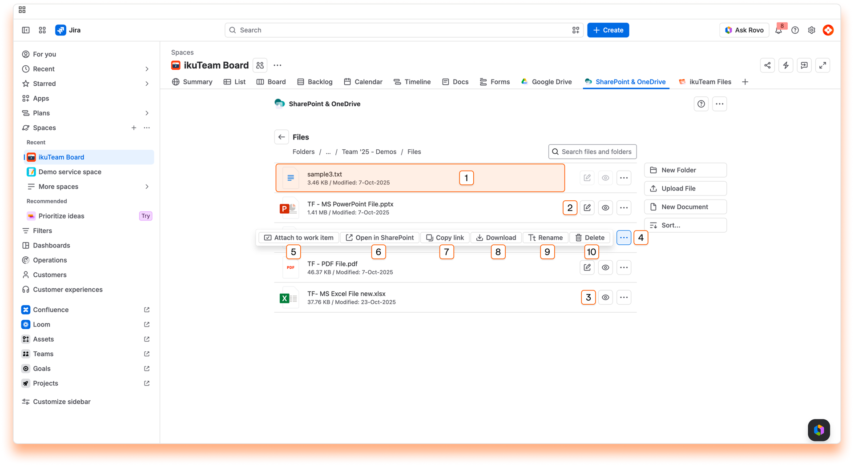Screen dimensions: 854x466
Task: Switch to the Google Drive tab
Action: [547, 82]
